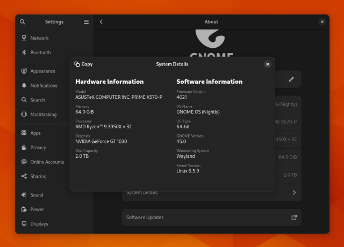
Task: Close the System Details dialog
Action: coord(268,64)
